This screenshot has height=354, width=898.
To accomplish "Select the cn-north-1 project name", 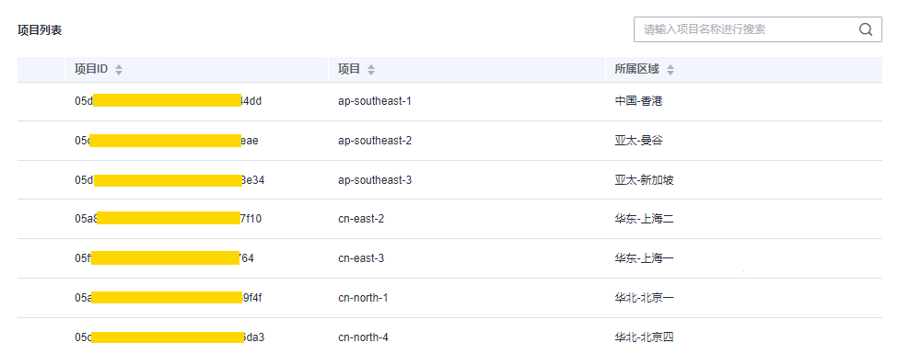I will pyautogui.click(x=363, y=298).
